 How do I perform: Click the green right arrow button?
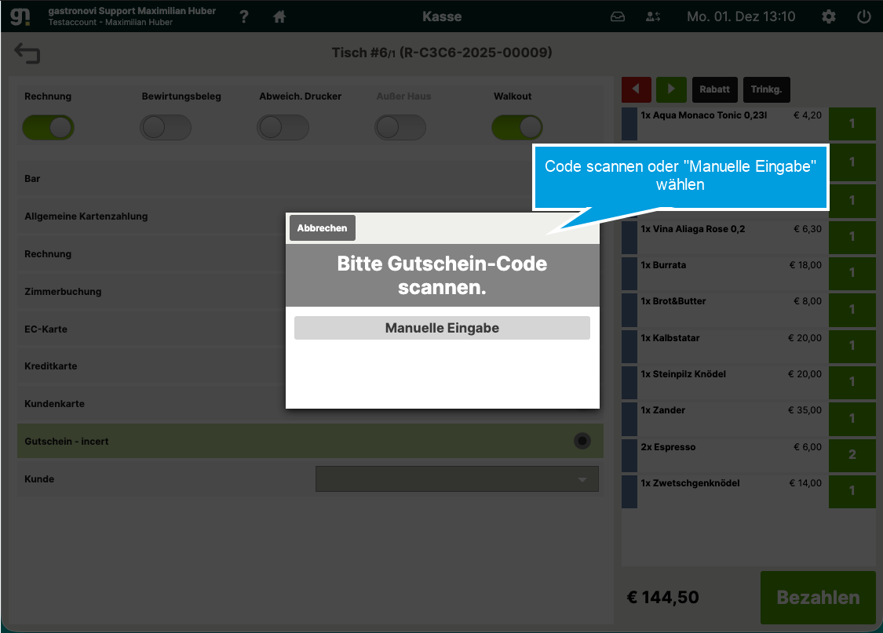(x=671, y=89)
